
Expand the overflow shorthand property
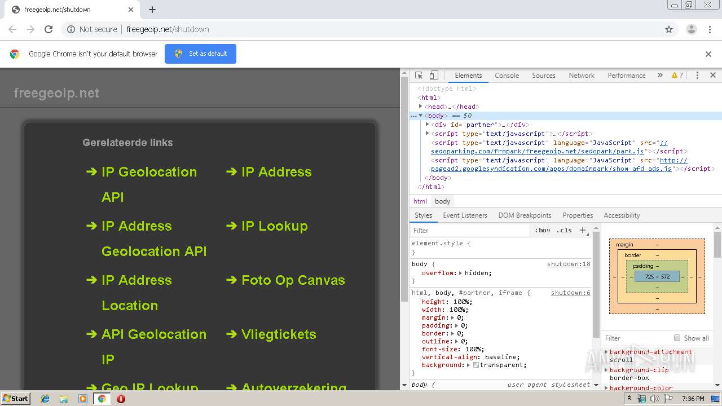coord(460,273)
